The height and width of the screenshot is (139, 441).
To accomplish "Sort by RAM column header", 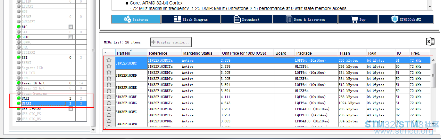I will tap(381, 53).
